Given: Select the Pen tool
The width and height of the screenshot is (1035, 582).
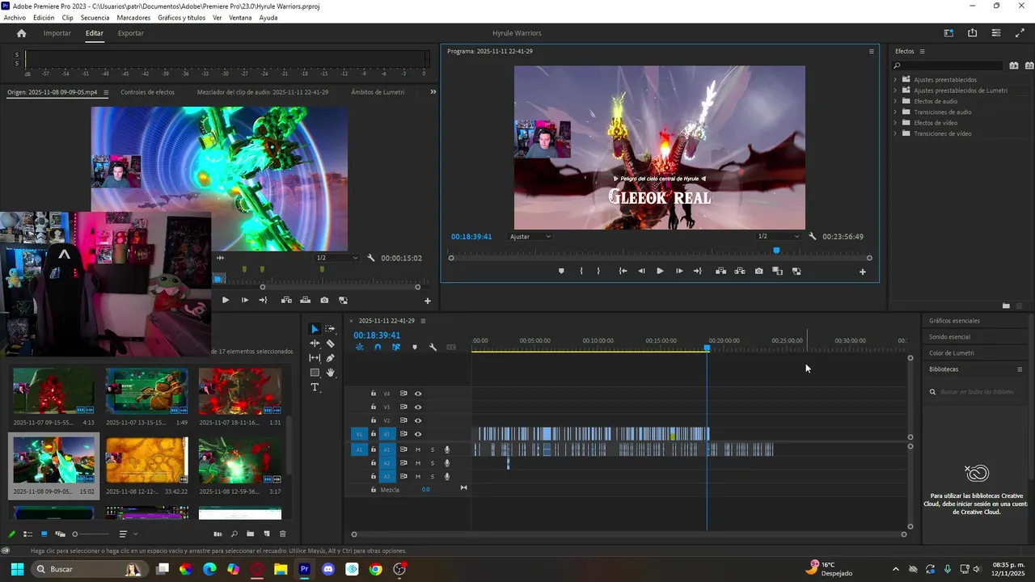Looking at the screenshot, I should point(330,358).
